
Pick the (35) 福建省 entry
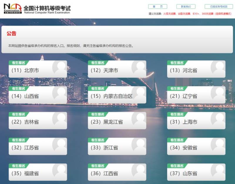coord(38,172)
